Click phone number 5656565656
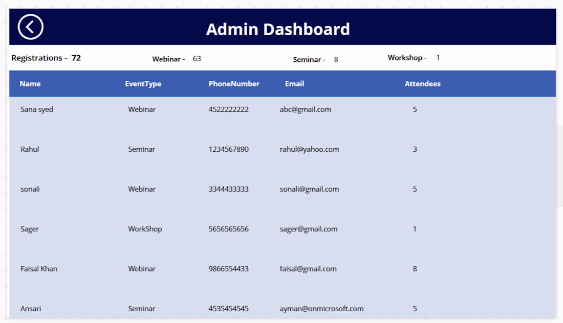 click(228, 229)
